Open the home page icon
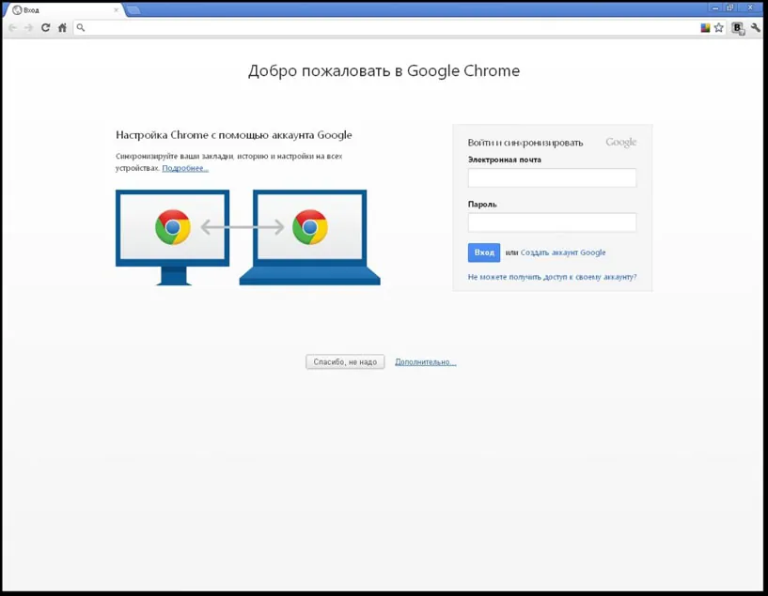This screenshot has width=768, height=596. tap(62, 28)
